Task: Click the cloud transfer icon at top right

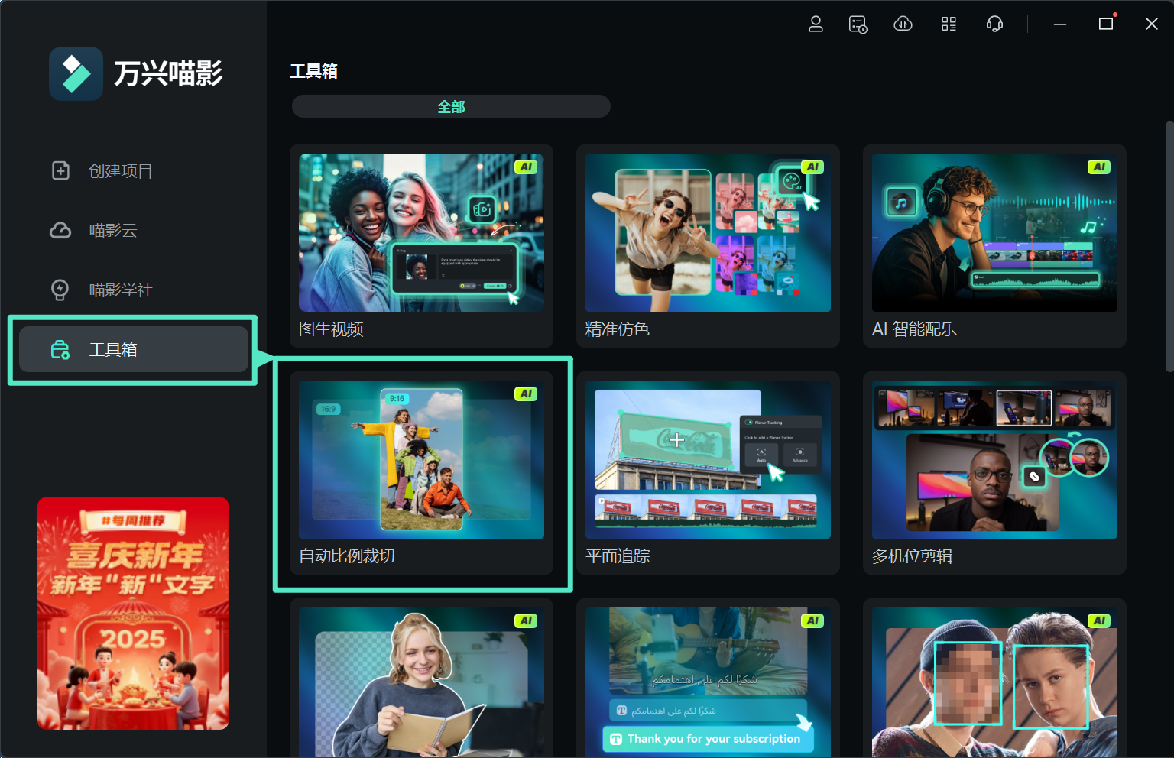Action: point(903,24)
